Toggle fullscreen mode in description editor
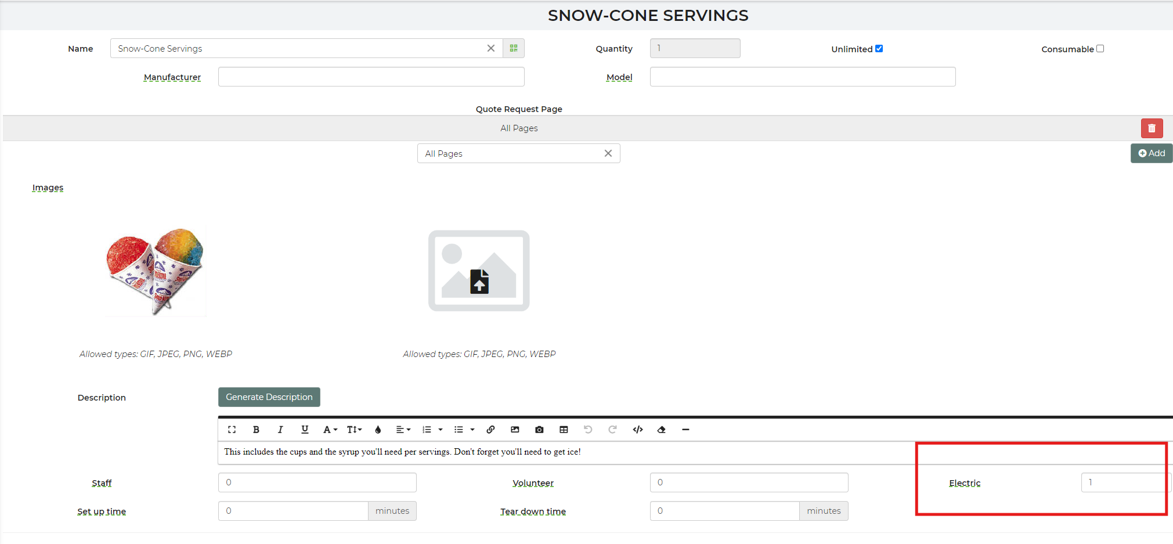1173x544 pixels. [232, 430]
